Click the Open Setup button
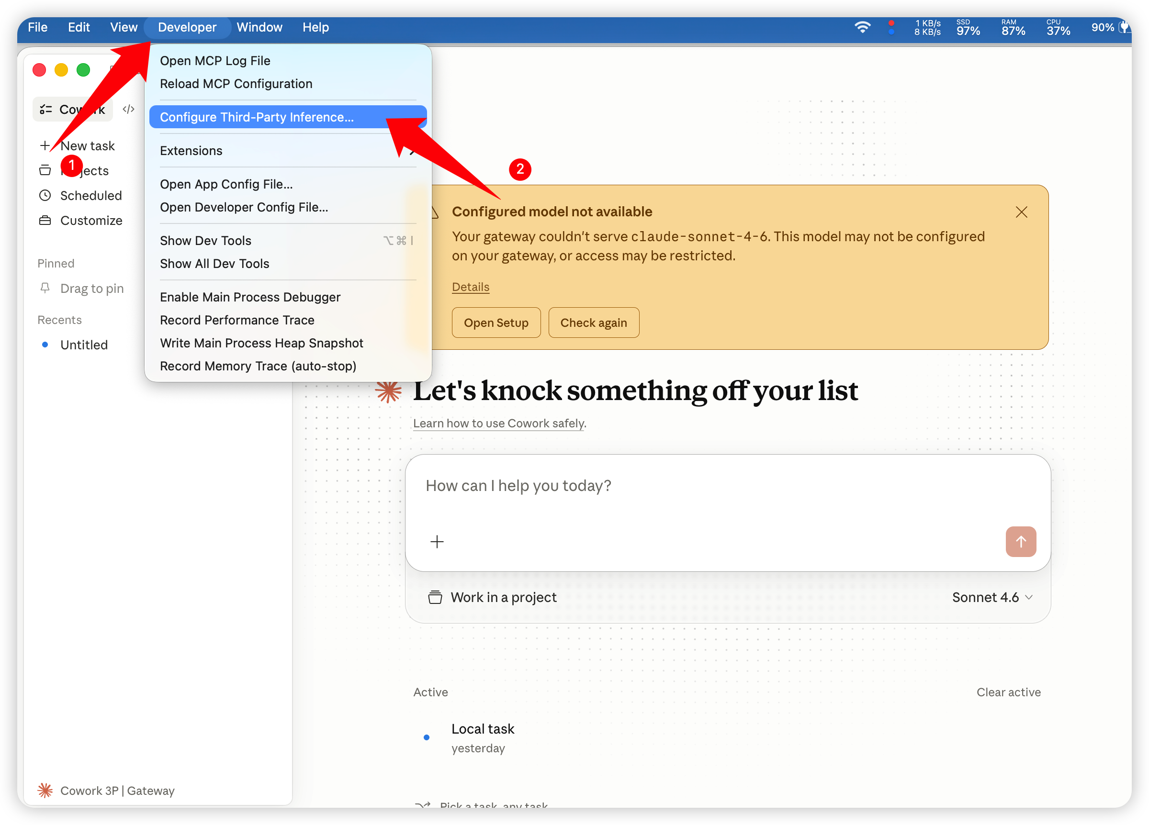 pyautogui.click(x=496, y=323)
